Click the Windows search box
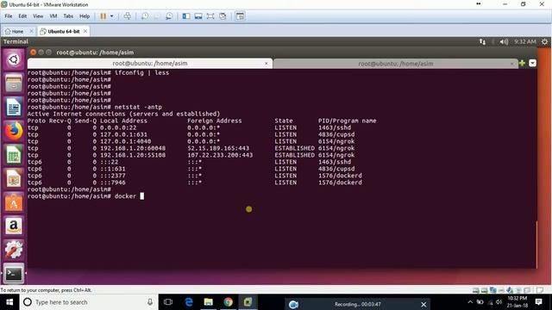The height and width of the screenshot is (310, 552). coord(88,302)
